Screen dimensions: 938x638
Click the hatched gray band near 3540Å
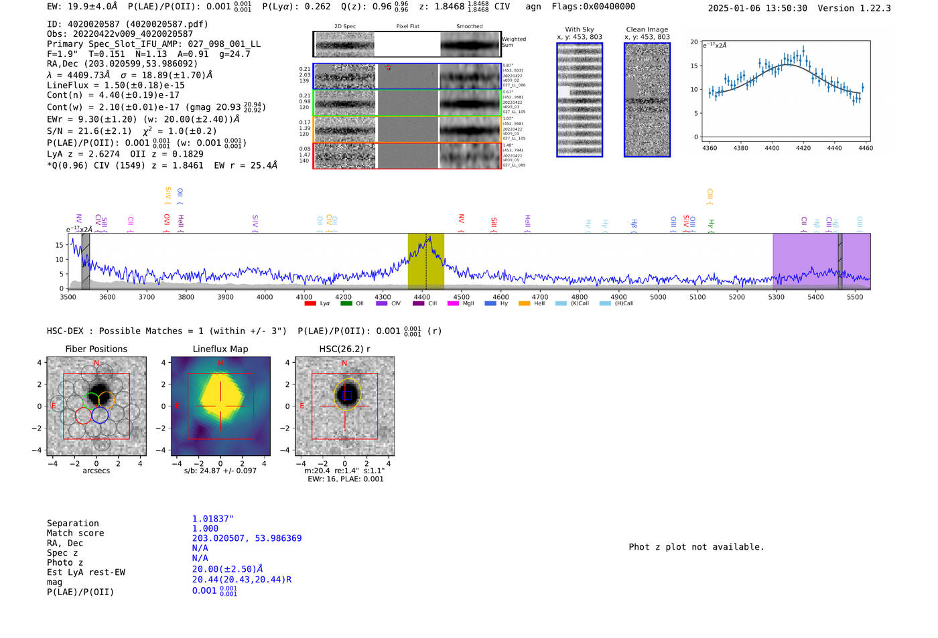pos(86,261)
